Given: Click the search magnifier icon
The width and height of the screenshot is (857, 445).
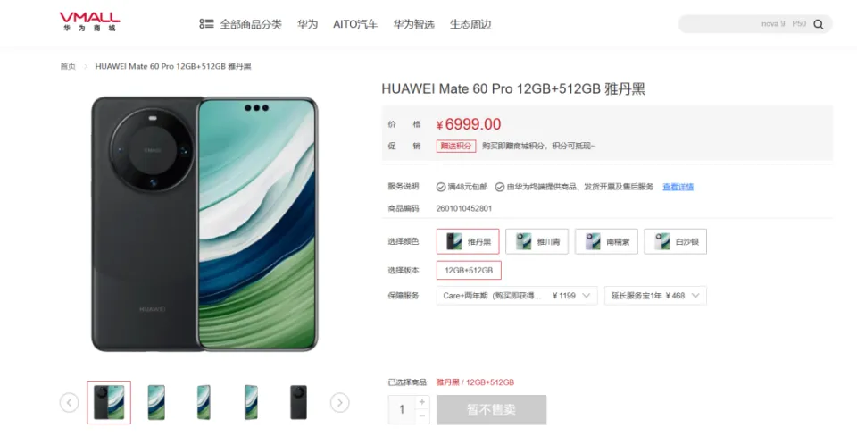Looking at the screenshot, I should coord(819,24).
